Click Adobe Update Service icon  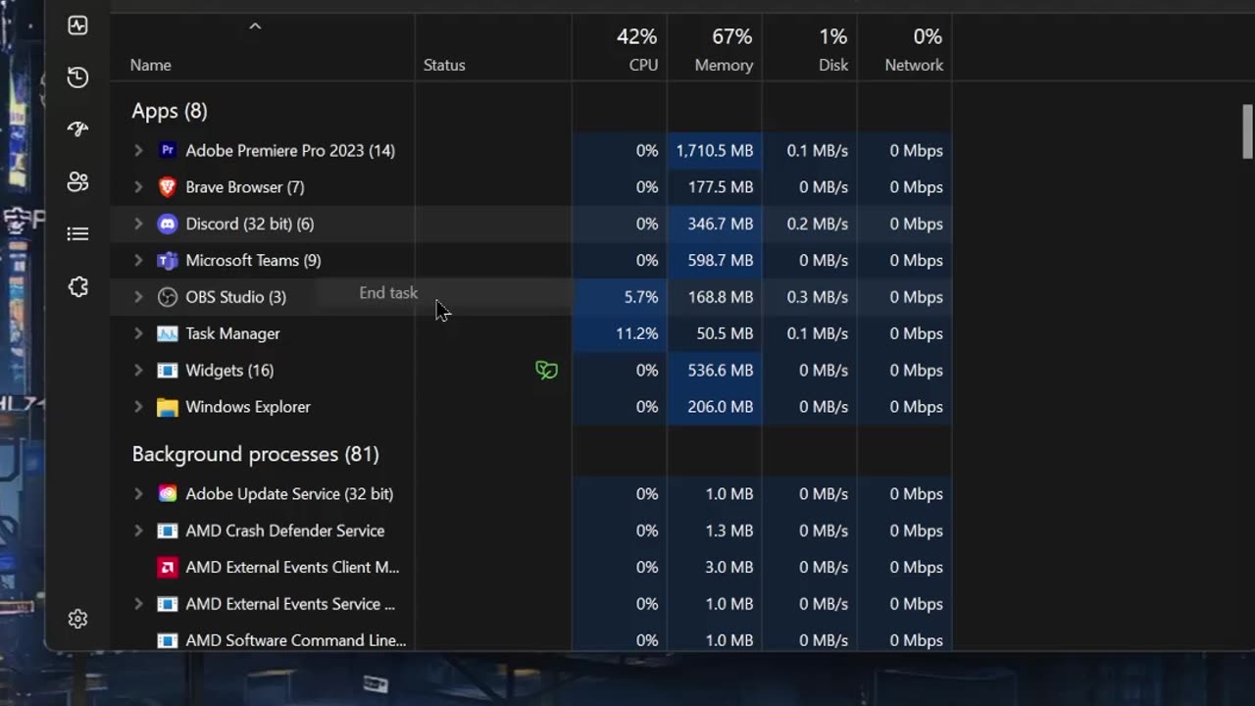[168, 494]
